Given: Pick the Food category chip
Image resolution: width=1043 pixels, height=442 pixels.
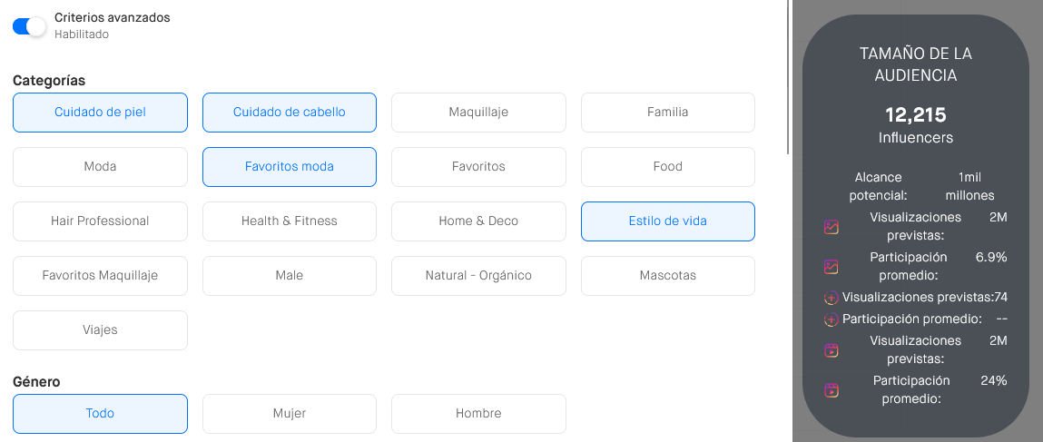Looking at the screenshot, I should (668, 167).
